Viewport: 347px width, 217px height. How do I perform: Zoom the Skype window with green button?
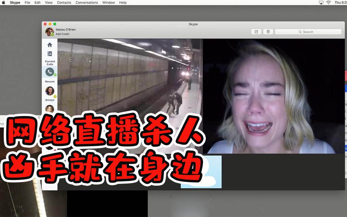55,24
